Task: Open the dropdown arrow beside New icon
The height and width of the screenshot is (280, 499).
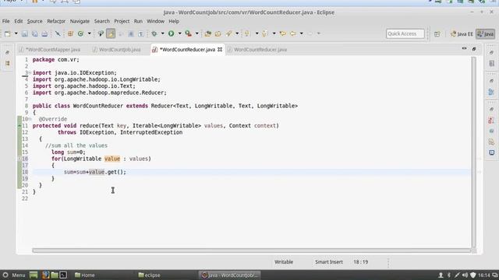Action: 16,33
